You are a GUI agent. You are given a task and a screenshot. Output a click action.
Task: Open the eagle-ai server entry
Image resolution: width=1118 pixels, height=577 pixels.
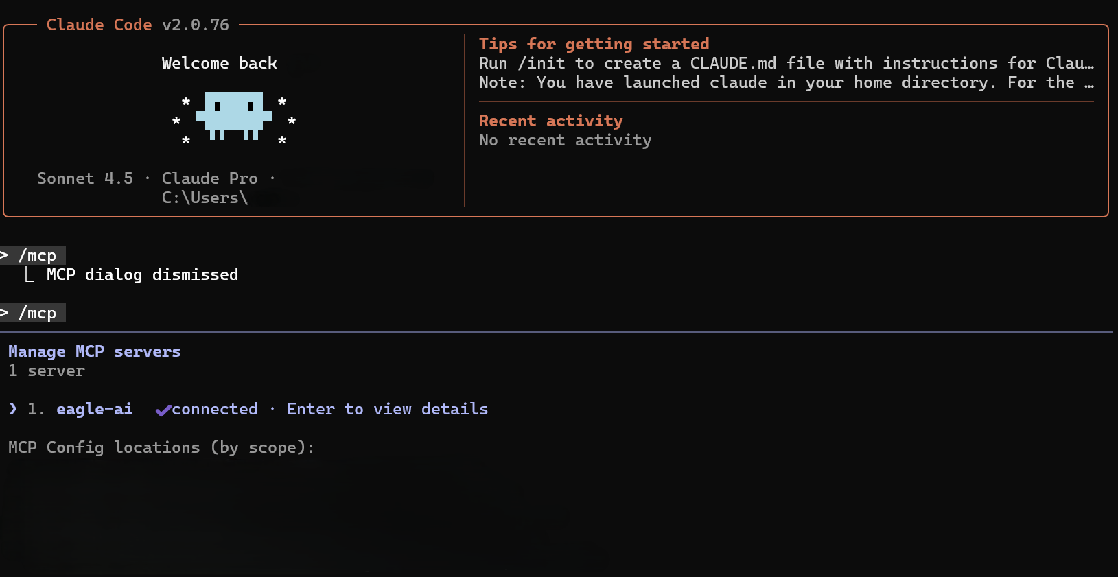[x=95, y=409]
